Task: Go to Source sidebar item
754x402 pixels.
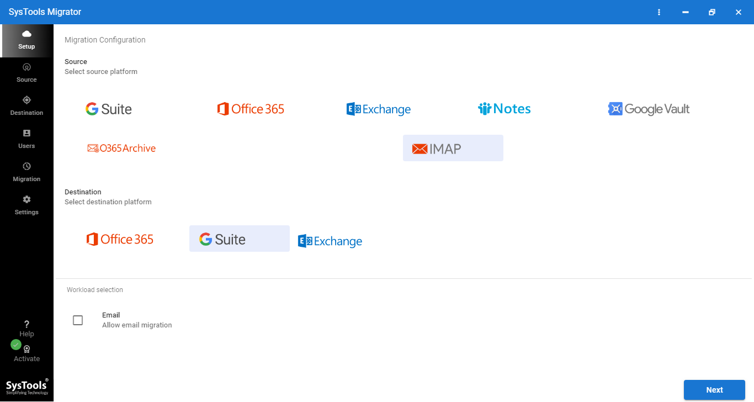Action: pos(26,73)
